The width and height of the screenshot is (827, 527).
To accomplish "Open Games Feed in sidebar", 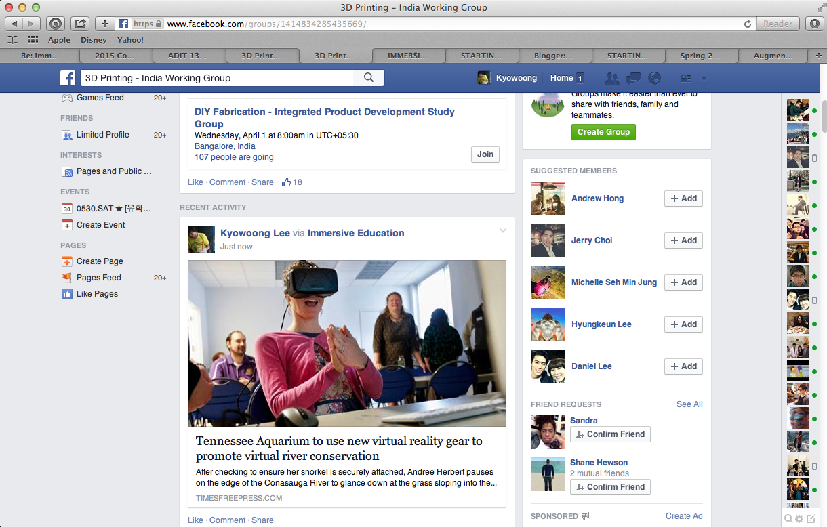I will [100, 98].
